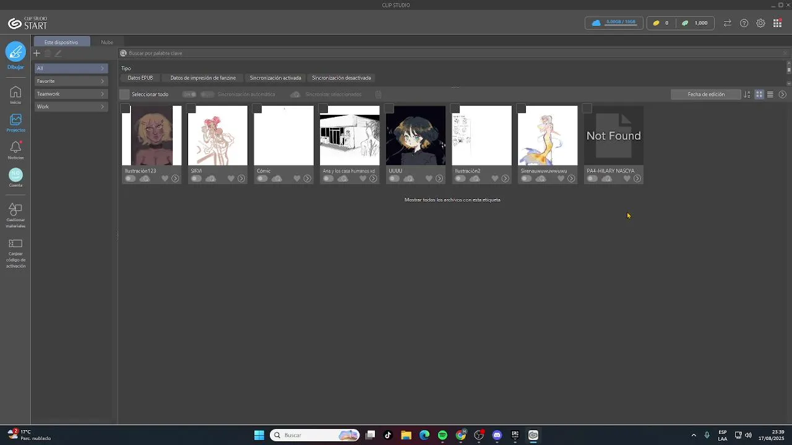This screenshot has width=792, height=445.
Task: Favorite the SIRVI project with heart
Action: (231, 179)
